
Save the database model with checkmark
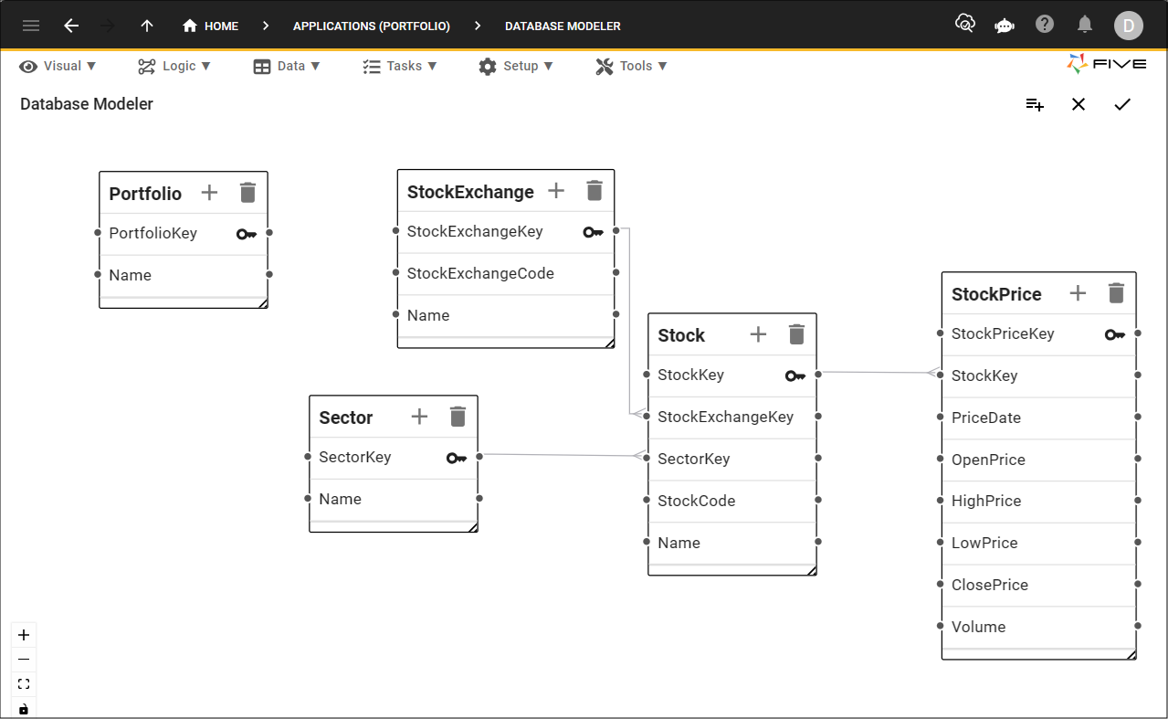pyautogui.click(x=1122, y=104)
